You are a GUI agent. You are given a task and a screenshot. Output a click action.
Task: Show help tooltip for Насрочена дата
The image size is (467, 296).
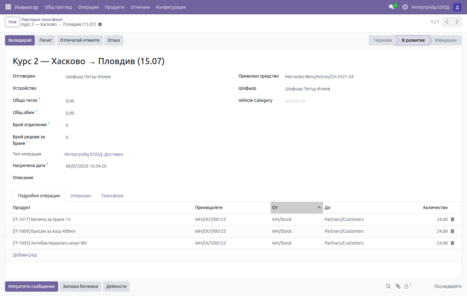pos(47,164)
